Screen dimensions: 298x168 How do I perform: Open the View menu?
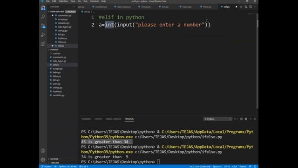click(73, 1)
